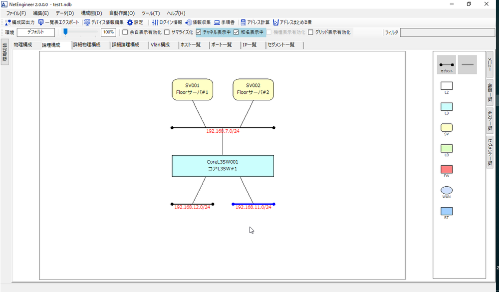Image resolution: width=499 pixels, height=292 pixels.
Task: Select the セグメント tool in the palette
Action: click(447, 65)
